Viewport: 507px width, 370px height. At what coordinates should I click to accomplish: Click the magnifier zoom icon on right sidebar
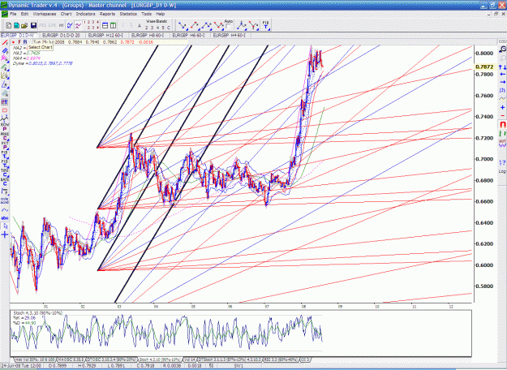[x=502, y=49]
